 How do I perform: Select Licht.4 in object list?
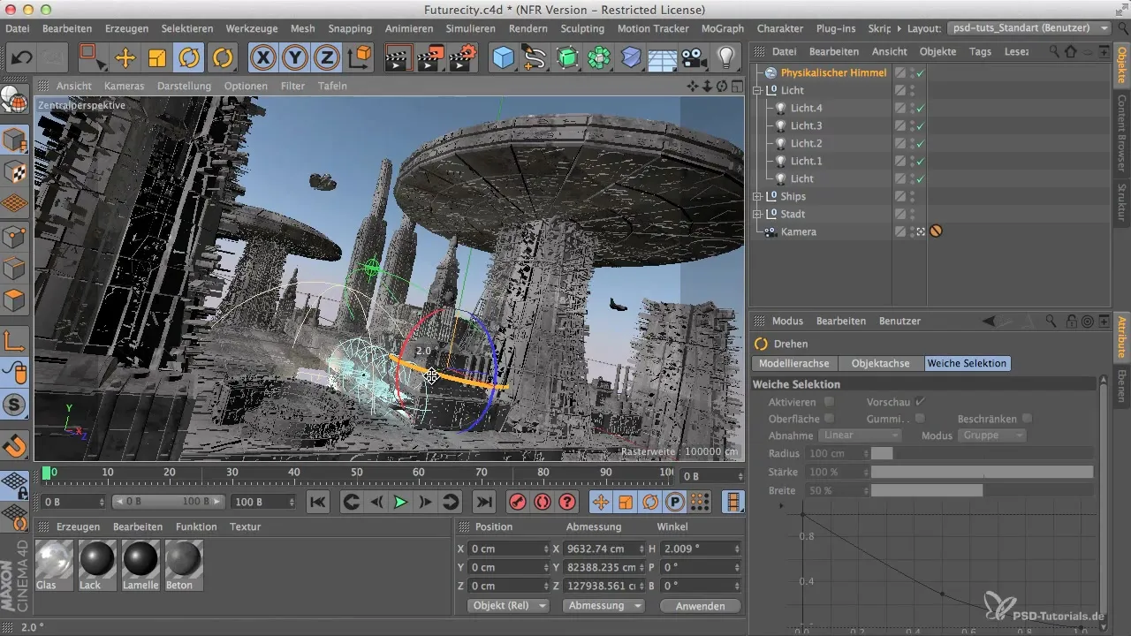tap(806, 108)
